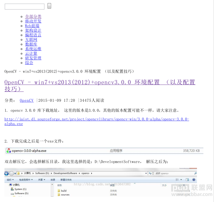Select 计算机 in the navigation tree
This screenshot has width=214, height=202.
(x=15, y=185)
